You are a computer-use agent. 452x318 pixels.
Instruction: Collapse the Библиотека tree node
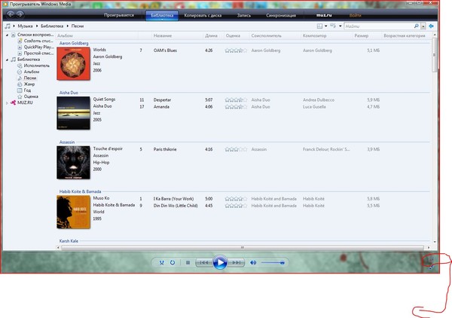point(8,60)
